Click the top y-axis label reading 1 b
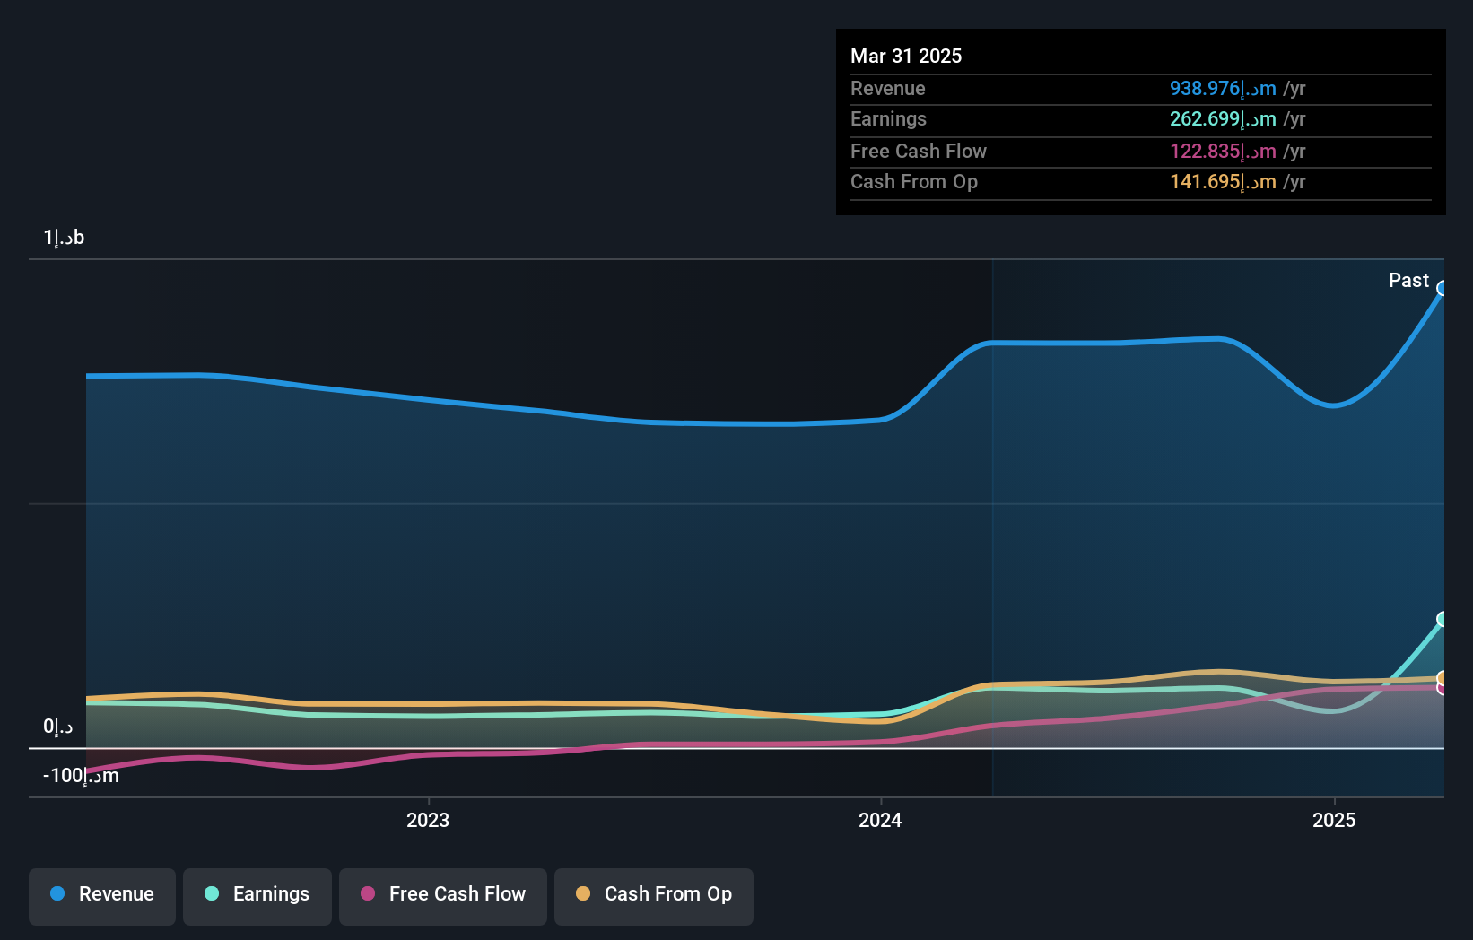1473x940 pixels. [x=64, y=237]
